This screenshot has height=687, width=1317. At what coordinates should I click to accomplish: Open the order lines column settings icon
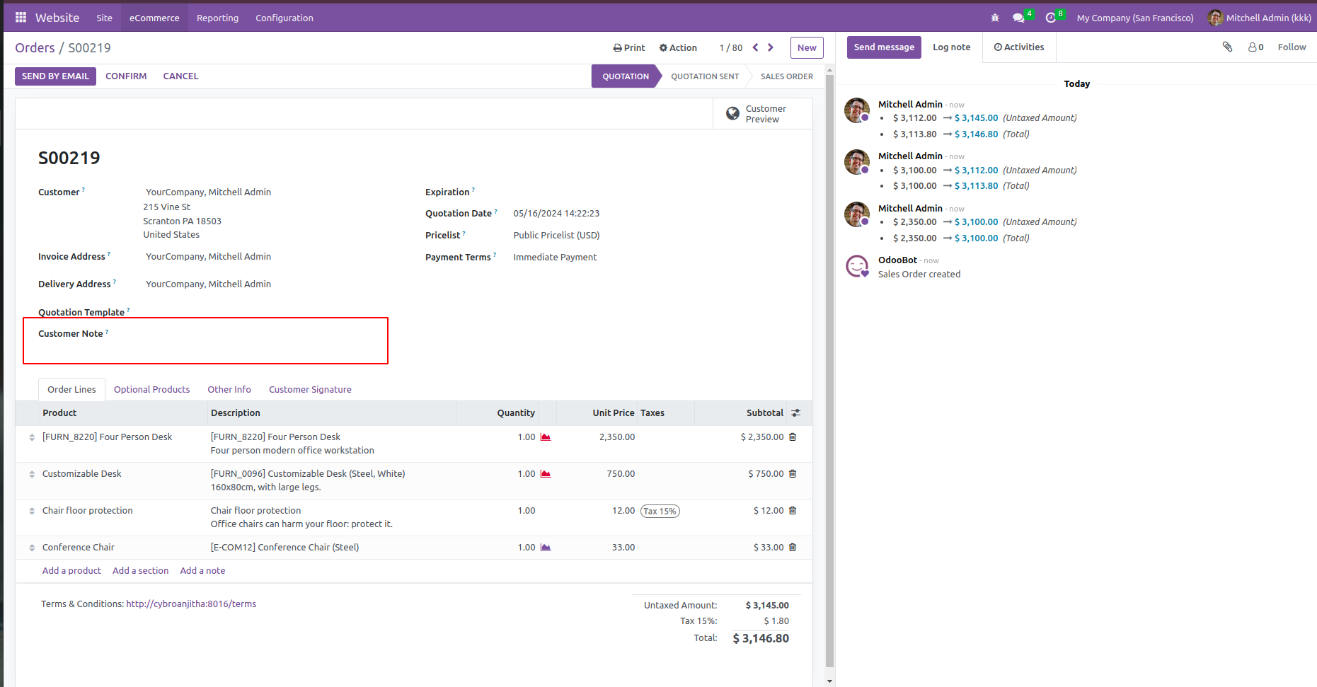[796, 413]
